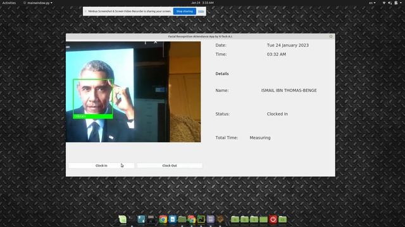Click the battery icon in top bar
Image resolution: width=405 pixels, height=227 pixels.
click(x=396, y=3)
